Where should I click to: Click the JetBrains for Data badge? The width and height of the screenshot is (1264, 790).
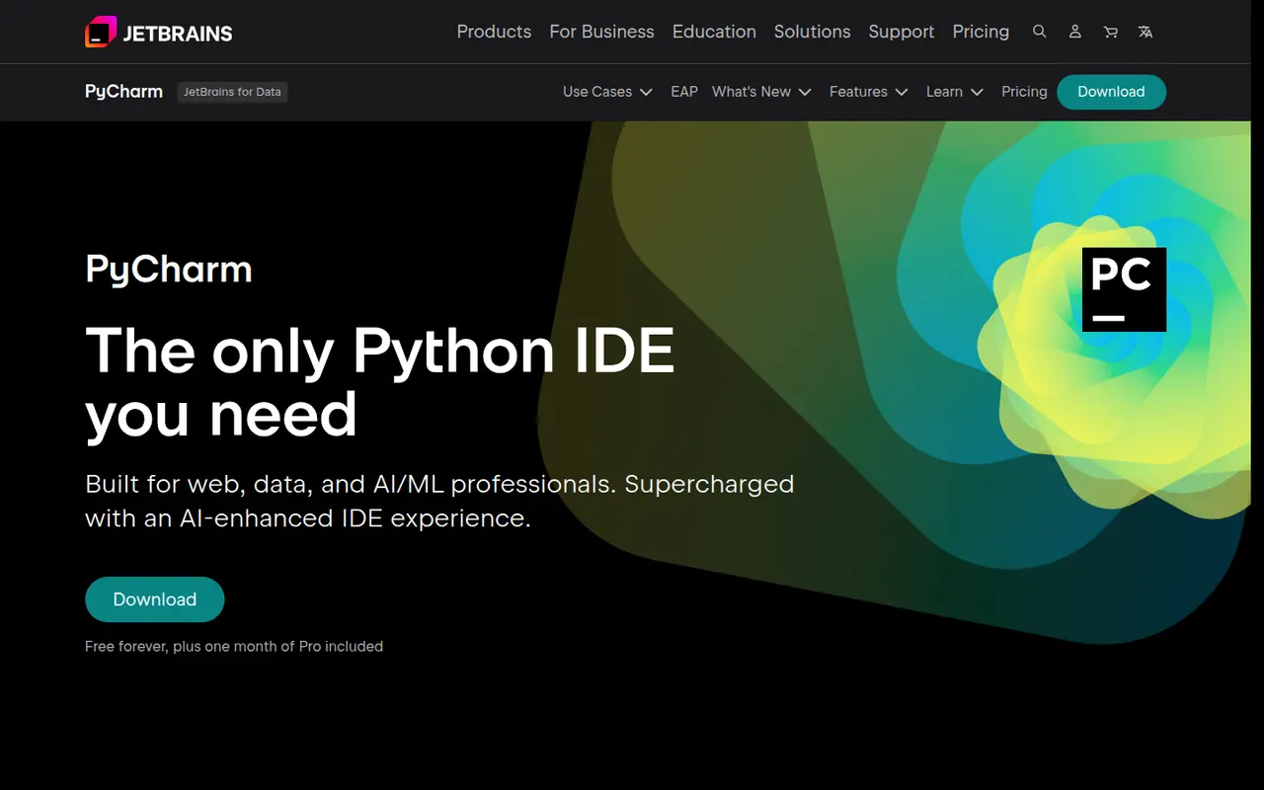pyautogui.click(x=232, y=92)
